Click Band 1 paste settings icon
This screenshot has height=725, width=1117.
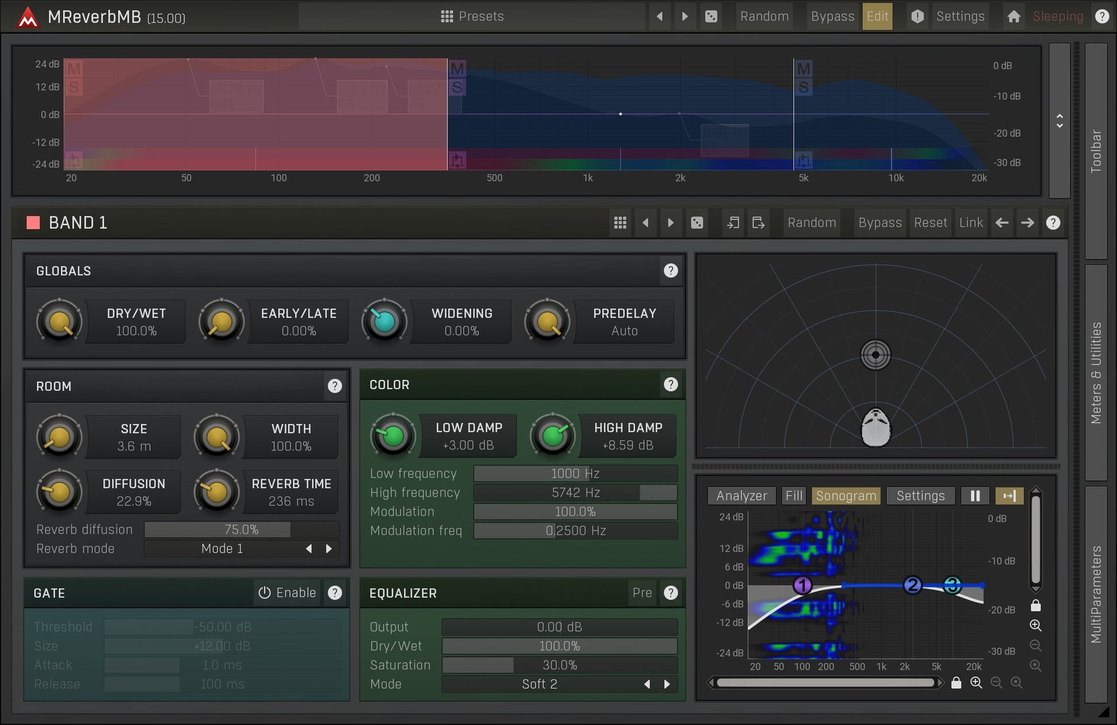point(758,223)
